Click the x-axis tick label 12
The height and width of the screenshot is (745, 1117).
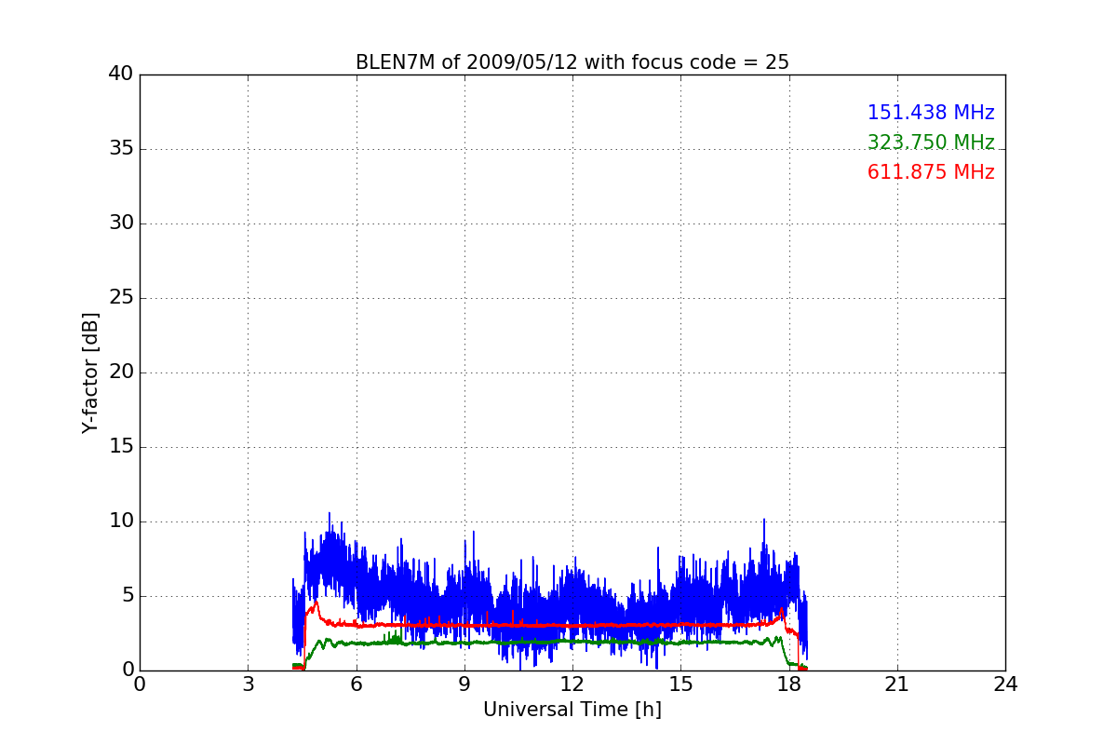pos(572,684)
